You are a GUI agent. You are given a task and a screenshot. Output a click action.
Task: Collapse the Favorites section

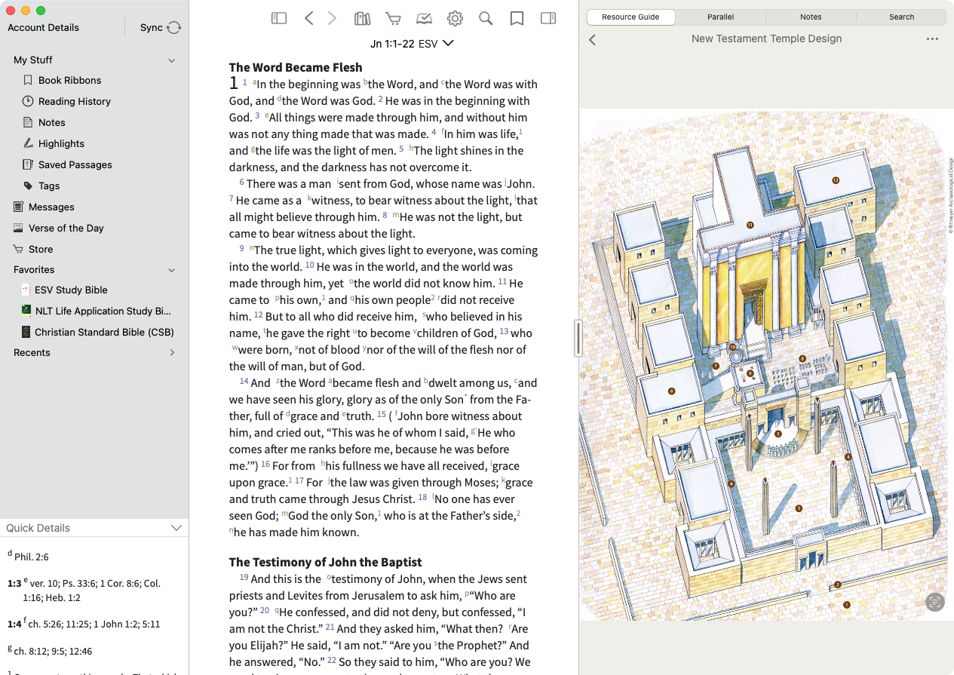[171, 270]
